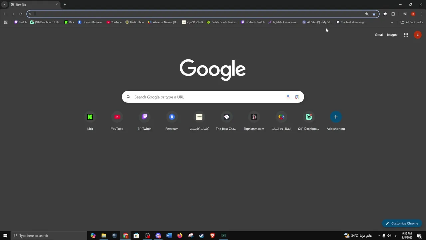Viewport: 426px width, 240px height.
Task: Open Microsoft Store from the taskbar
Action: 136,236
